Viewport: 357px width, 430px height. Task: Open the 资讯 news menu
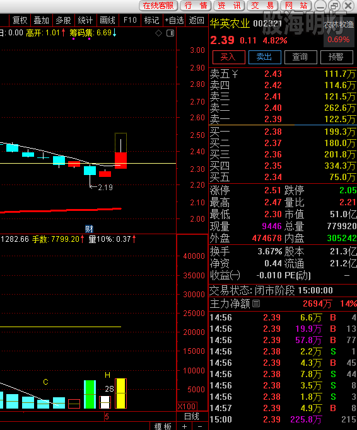229,6
